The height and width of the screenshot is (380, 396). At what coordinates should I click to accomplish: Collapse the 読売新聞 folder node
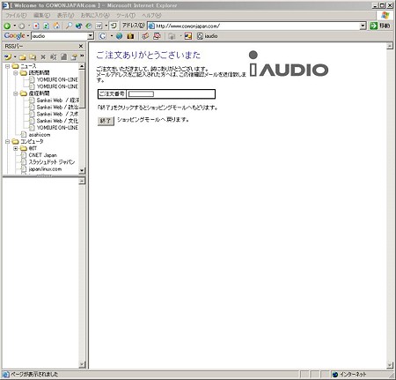(16, 73)
